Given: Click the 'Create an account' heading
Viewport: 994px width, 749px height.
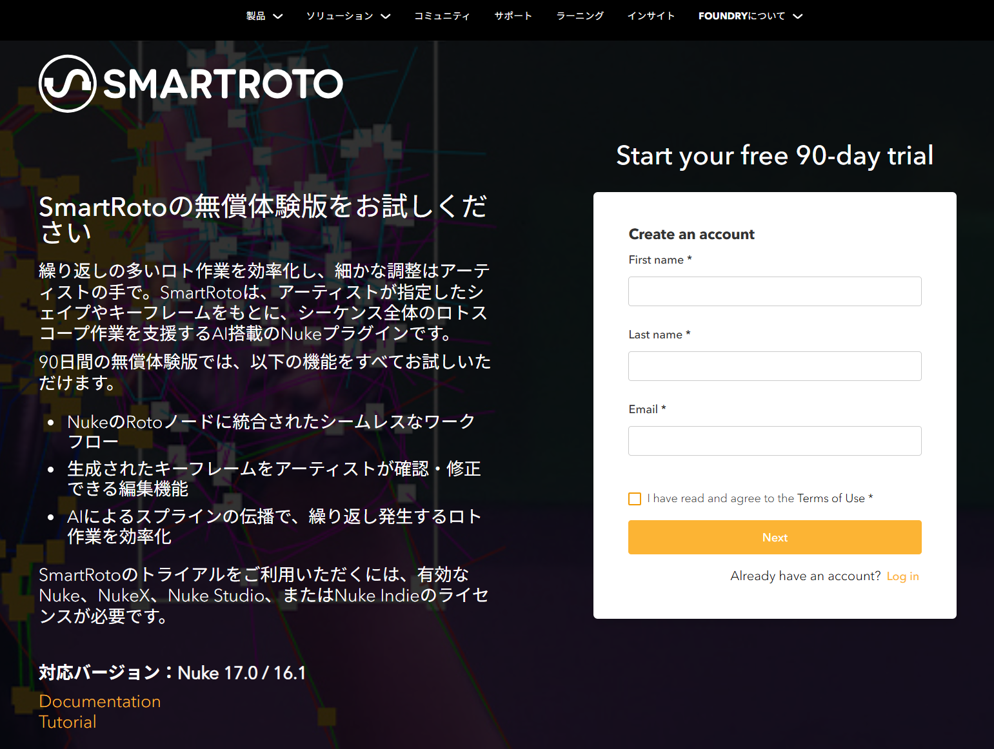Looking at the screenshot, I should (x=691, y=234).
